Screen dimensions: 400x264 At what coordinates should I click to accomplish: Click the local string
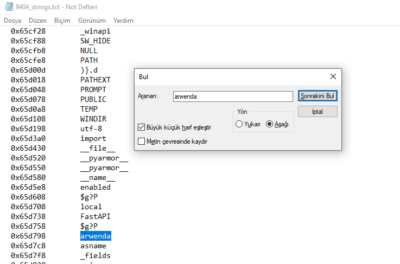91,207
